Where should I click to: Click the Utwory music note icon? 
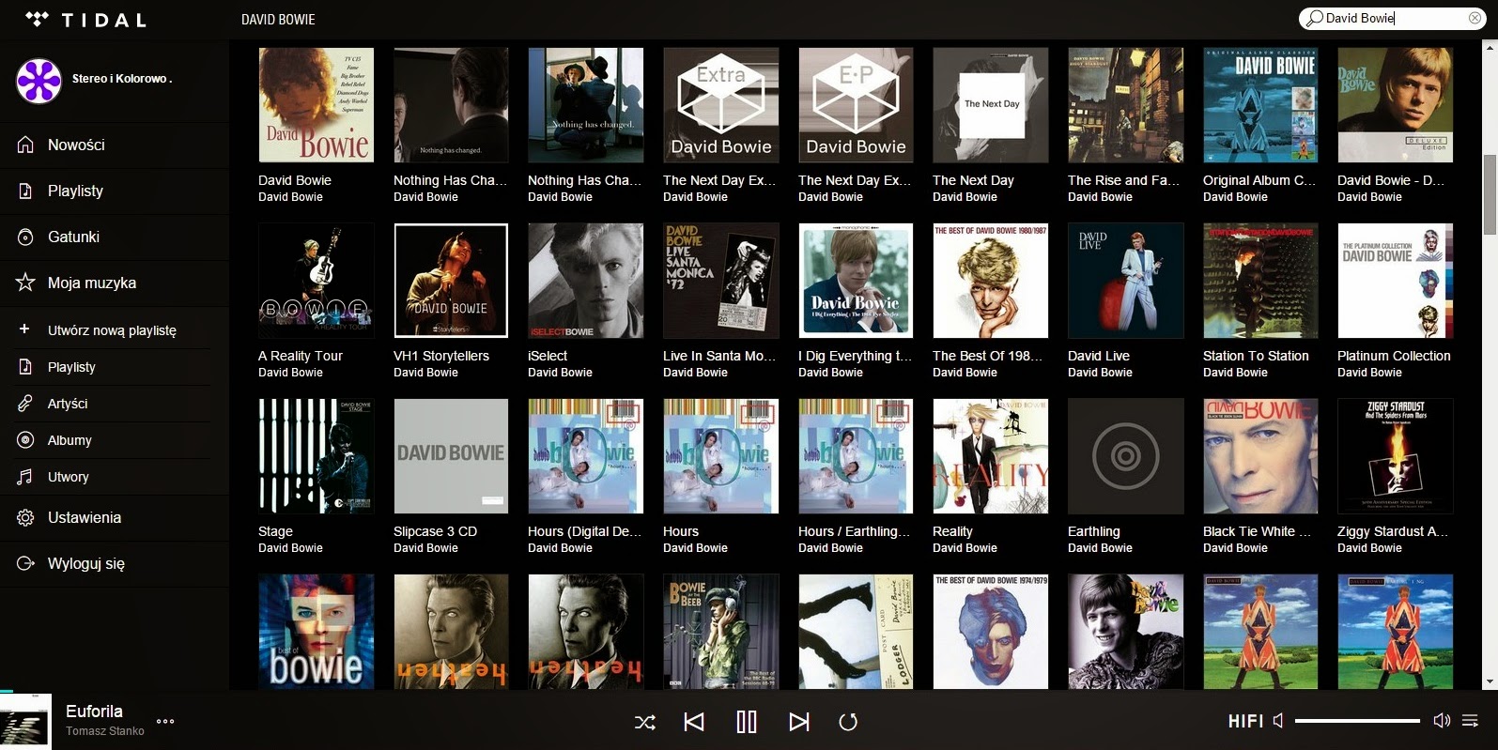point(25,477)
